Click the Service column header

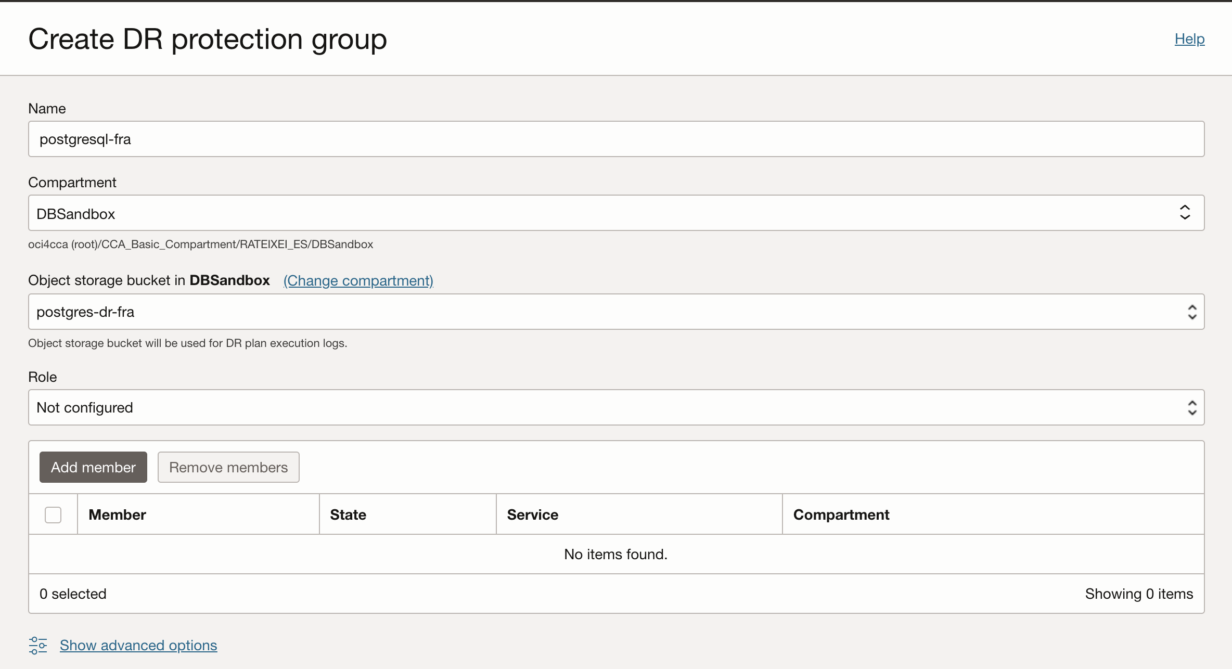tap(532, 515)
